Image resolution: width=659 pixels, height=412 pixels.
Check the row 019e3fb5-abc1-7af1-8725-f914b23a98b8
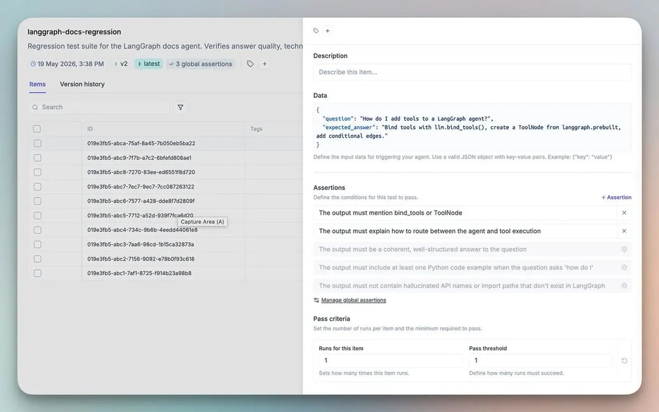tap(37, 273)
